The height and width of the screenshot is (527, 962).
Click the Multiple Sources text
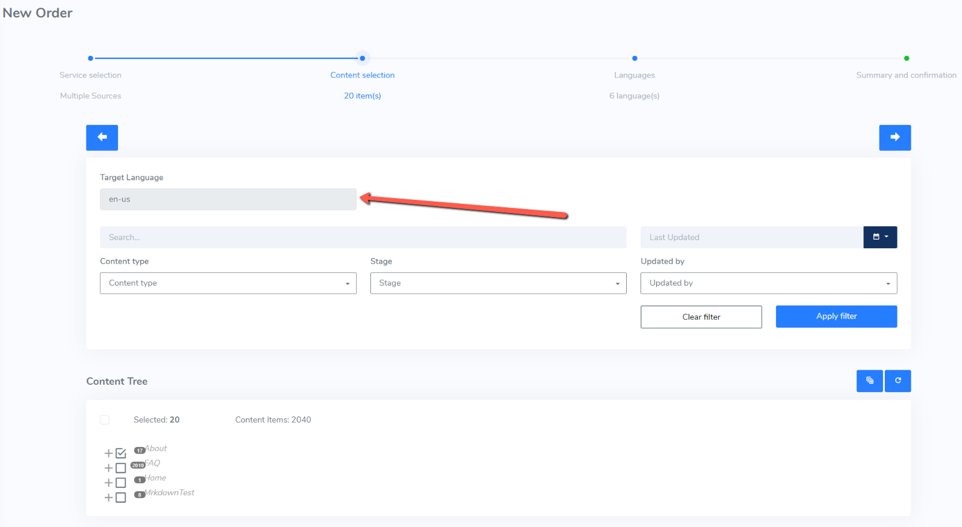pyautogui.click(x=90, y=96)
